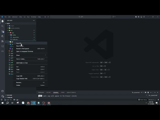
Task: Expand the Outline section
Action: pos(20,95)
